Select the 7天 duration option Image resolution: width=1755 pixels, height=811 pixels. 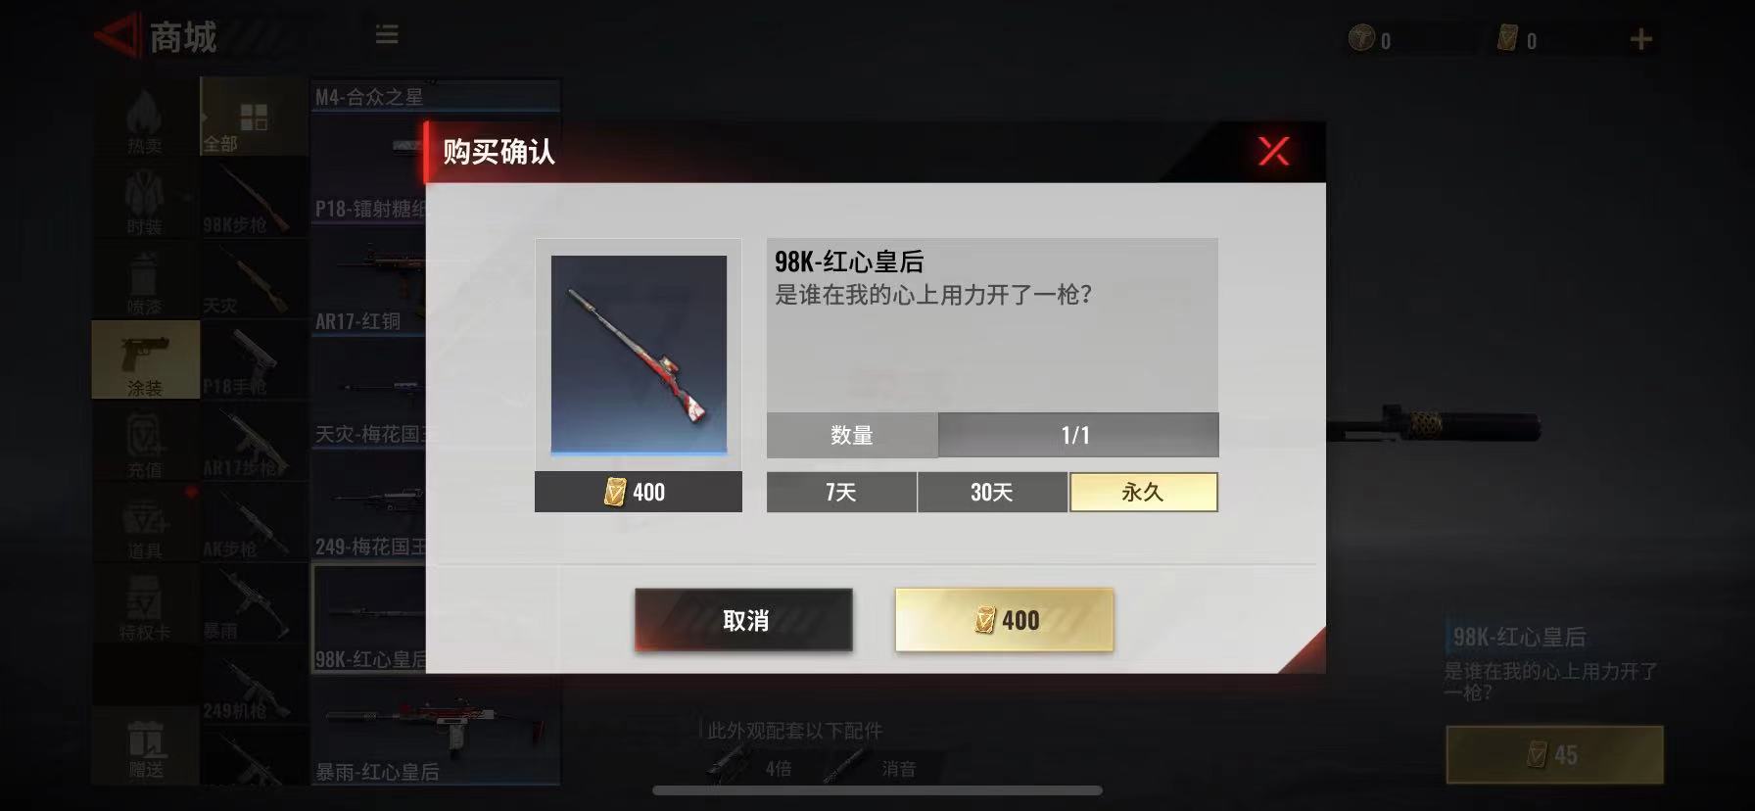click(841, 492)
